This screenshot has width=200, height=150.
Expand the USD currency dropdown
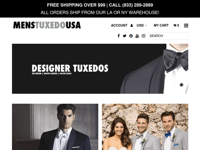(x=142, y=26)
